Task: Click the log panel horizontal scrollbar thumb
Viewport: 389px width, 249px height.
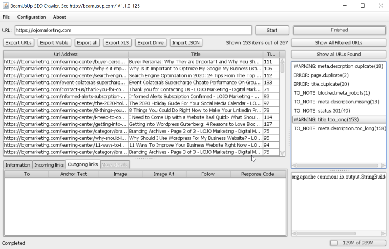Action: tap(326, 233)
